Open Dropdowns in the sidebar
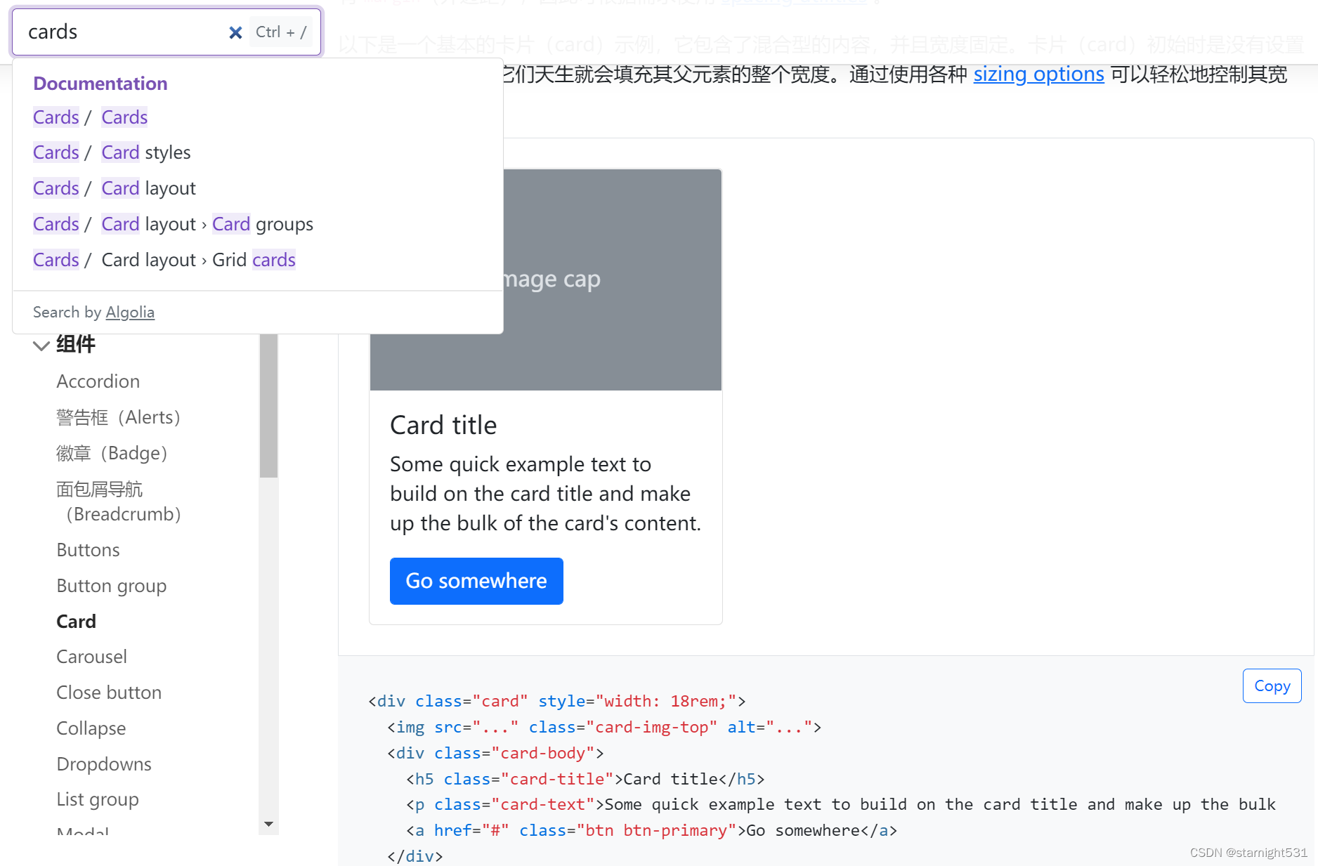The height and width of the screenshot is (866, 1318). [x=104, y=764]
